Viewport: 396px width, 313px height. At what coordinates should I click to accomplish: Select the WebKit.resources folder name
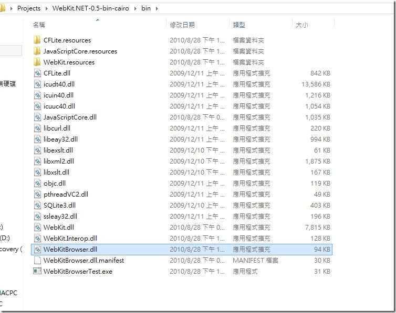click(x=69, y=62)
